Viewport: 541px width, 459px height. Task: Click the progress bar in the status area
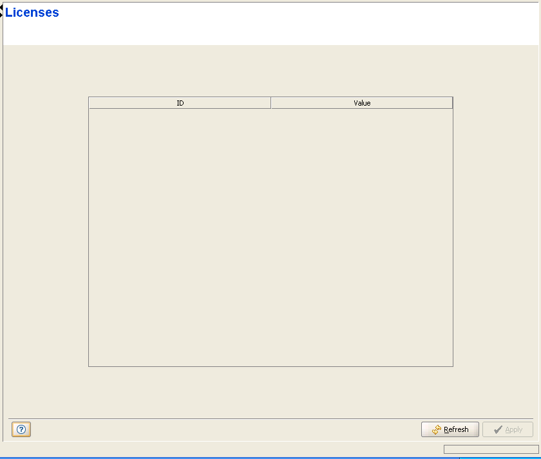[491, 449]
